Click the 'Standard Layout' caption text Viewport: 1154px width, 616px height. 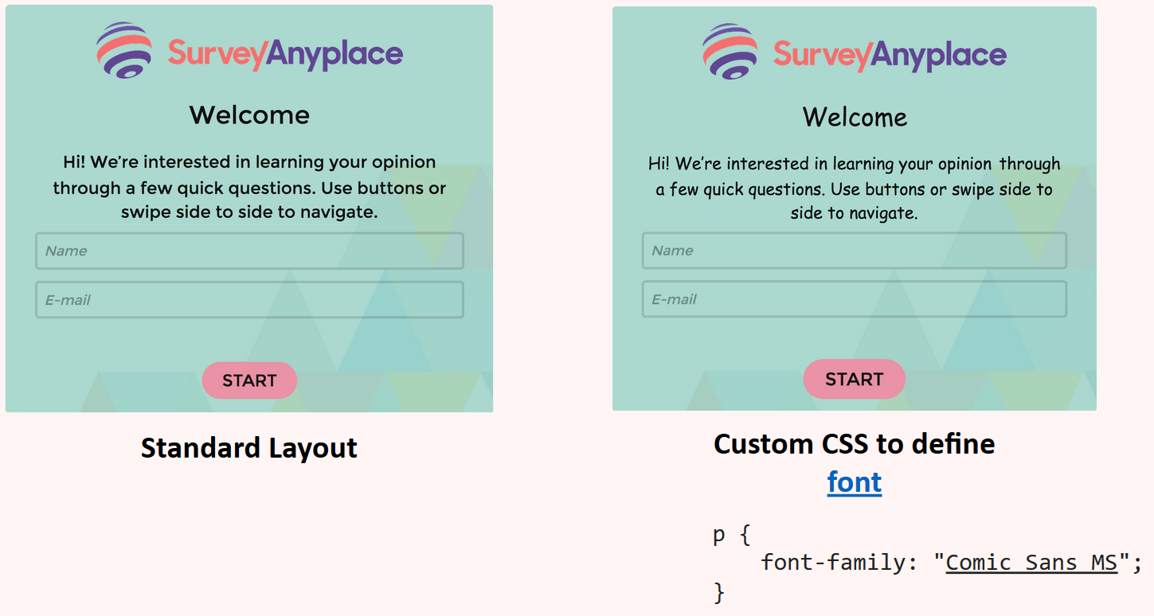pos(249,447)
